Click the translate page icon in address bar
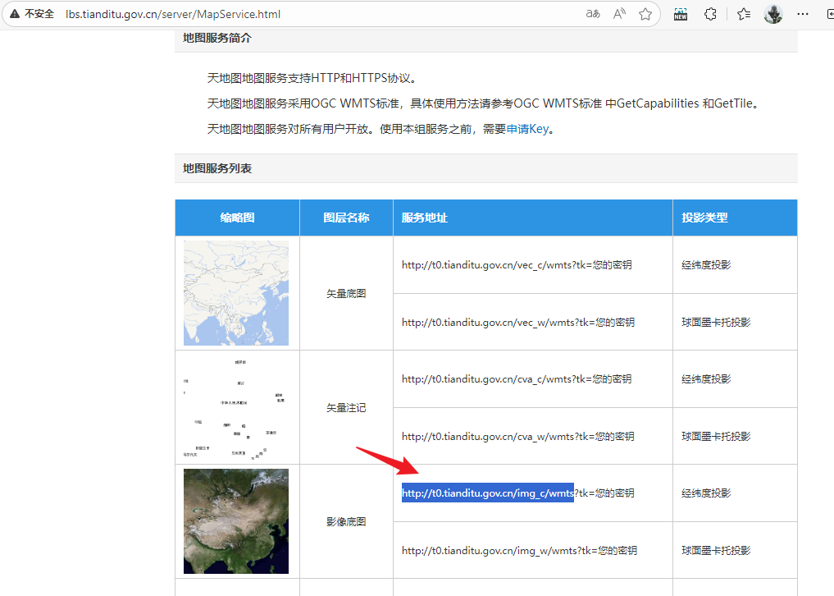This screenshot has height=596, width=834. [x=593, y=14]
